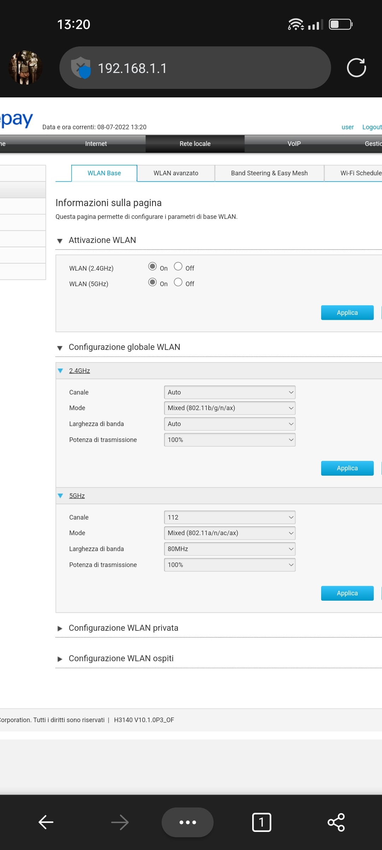The width and height of the screenshot is (382, 850).
Task: Tap the tracking protection shield icon
Action: click(81, 68)
